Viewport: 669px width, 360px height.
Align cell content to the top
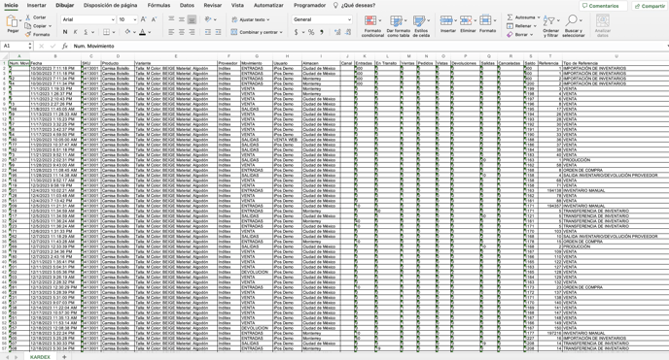point(171,19)
